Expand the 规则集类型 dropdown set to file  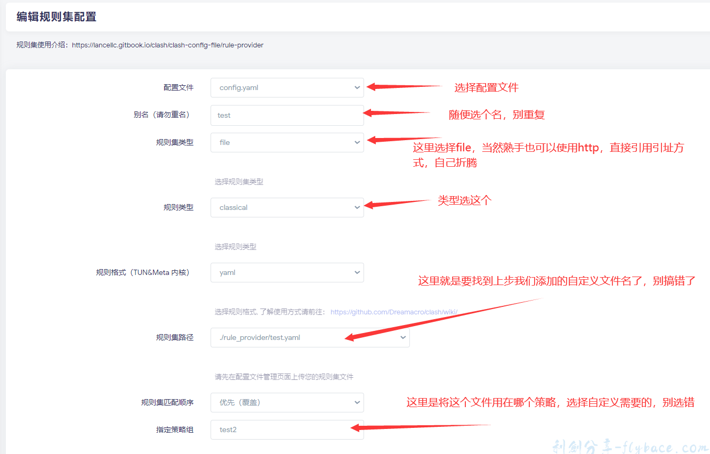tap(287, 142)
